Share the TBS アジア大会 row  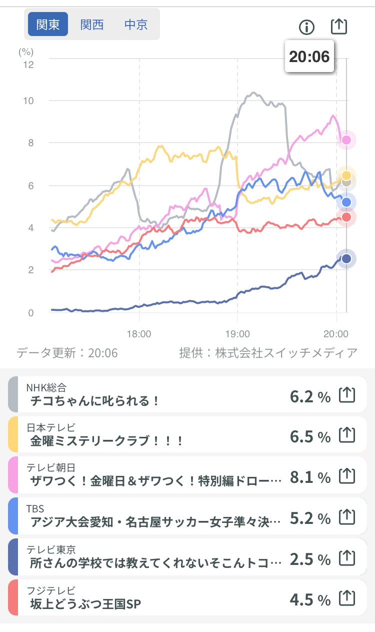347,517
